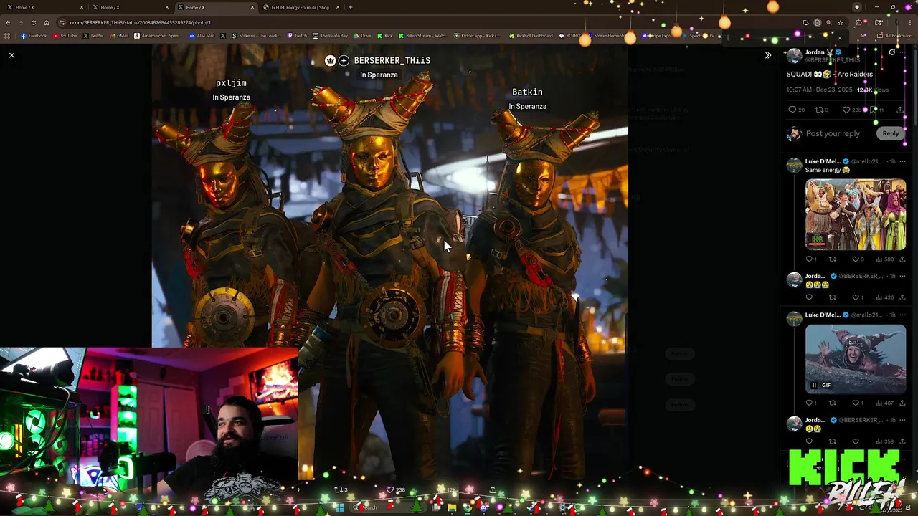The width and height of the screenshot is (918, 516).
Task: Click the 10:07 AM Dec 23, 2025 timestamp
Action: click(x=819, y=90)
